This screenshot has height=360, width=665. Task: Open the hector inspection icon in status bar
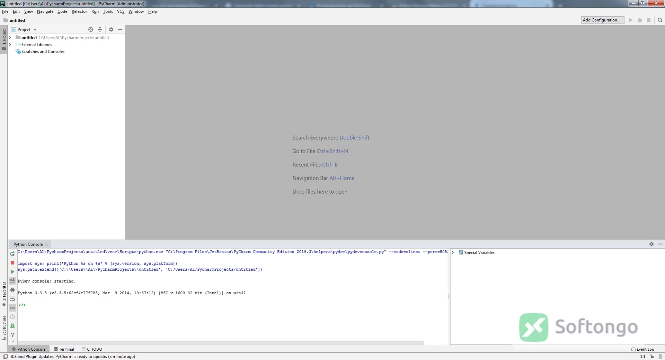pos(660,357)
